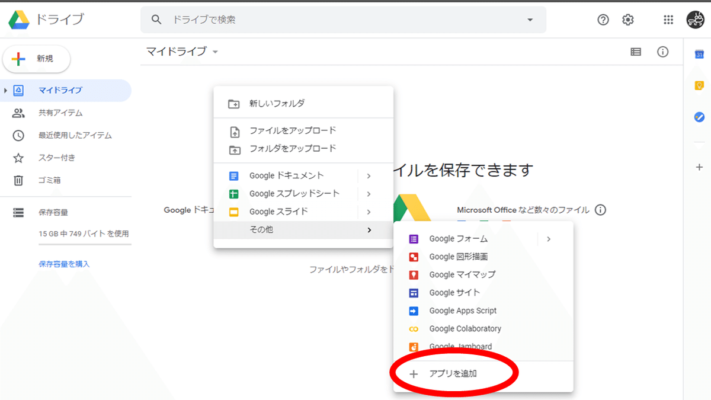
Task: Click the ドライブで検索 search field
Action: point(344,20)
